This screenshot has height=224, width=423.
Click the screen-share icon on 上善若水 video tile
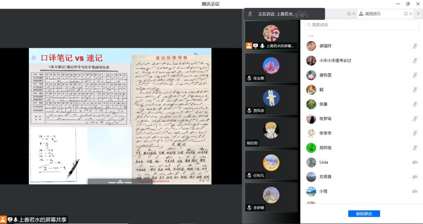click(x=256, y=46)
